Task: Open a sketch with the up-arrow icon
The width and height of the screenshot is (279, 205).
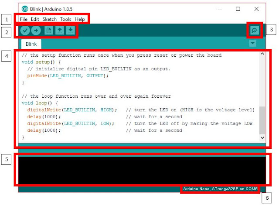Action: click(60, 31)
